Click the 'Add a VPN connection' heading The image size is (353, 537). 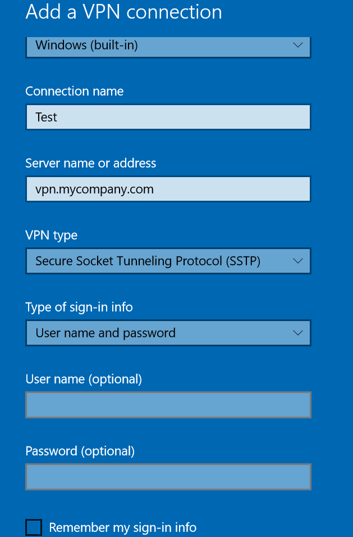pyautogui.click(x=123, y=12)
